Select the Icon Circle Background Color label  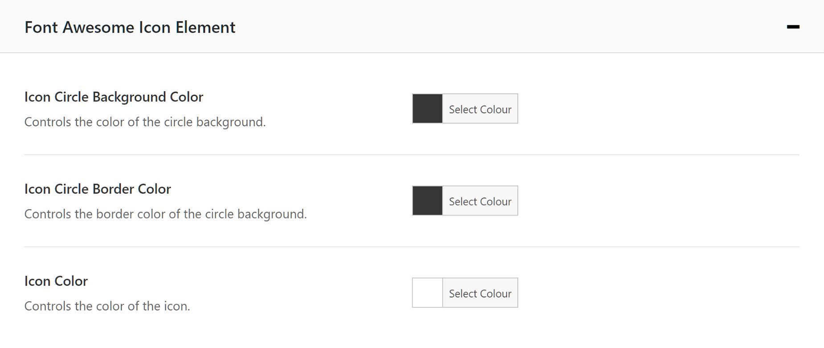click(x=114, y=97)
